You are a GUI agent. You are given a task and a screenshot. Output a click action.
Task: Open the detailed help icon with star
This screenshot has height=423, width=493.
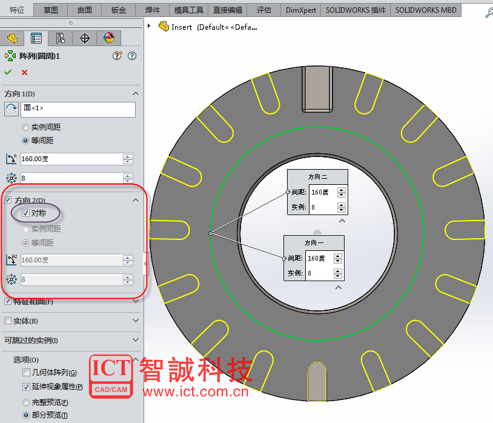click(x=117, y=56)
